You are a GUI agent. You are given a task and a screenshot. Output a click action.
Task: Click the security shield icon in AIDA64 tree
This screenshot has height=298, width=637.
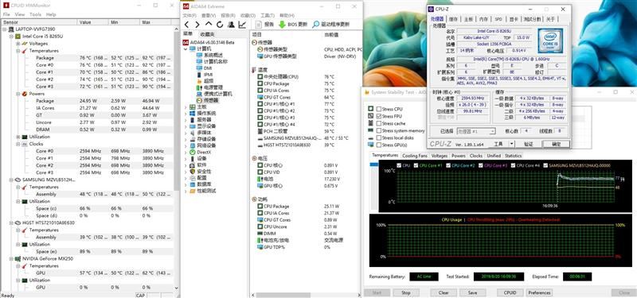tap(192, 172)
